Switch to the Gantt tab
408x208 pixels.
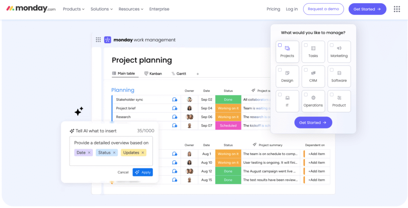[179, 74]
